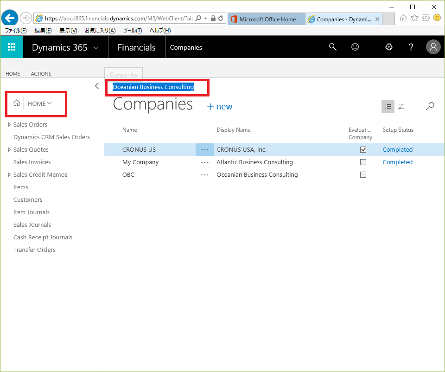Viewport: 445px width, 372px height.
Task: Go back with the browser back arrow
Action: pyautogui.click(x=10, y=18)
